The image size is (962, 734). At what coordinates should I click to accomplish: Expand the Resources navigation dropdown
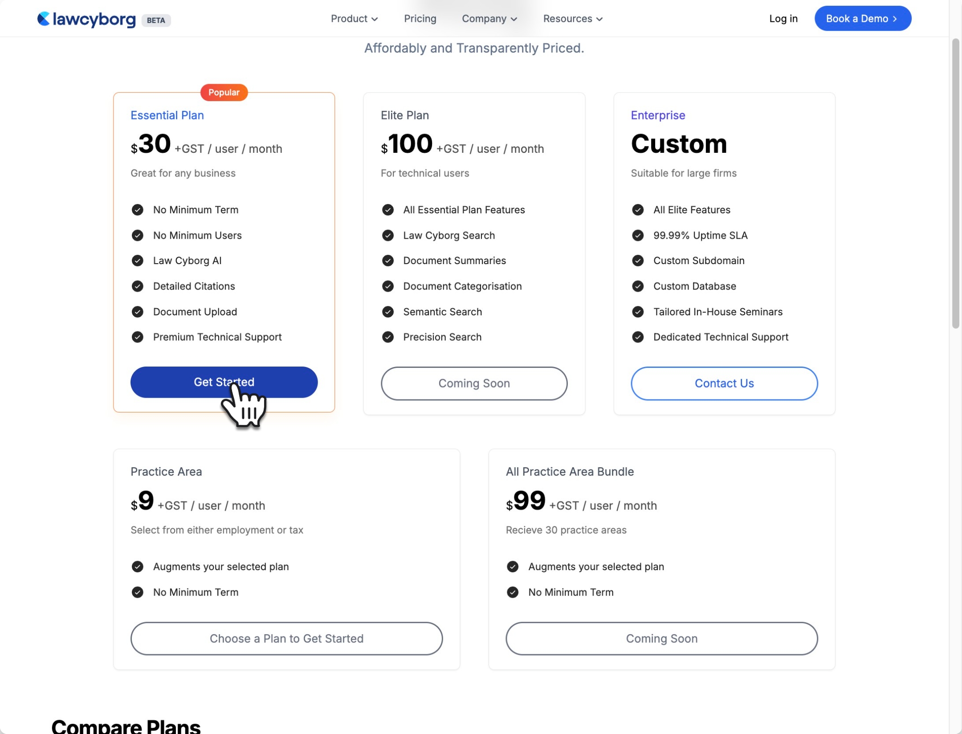(573, 19)
